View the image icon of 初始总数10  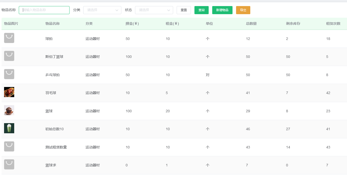tap(9, 128)
